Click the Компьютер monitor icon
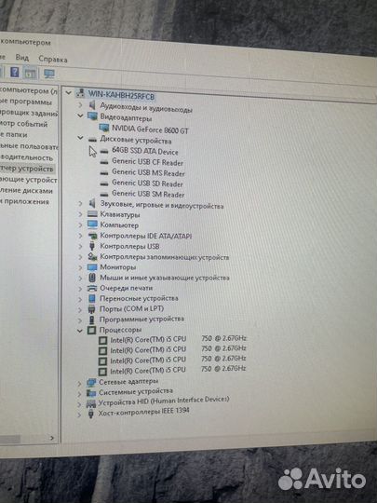Image resolution: width=377 pixels, height=503 pixels. coord(92,224)
